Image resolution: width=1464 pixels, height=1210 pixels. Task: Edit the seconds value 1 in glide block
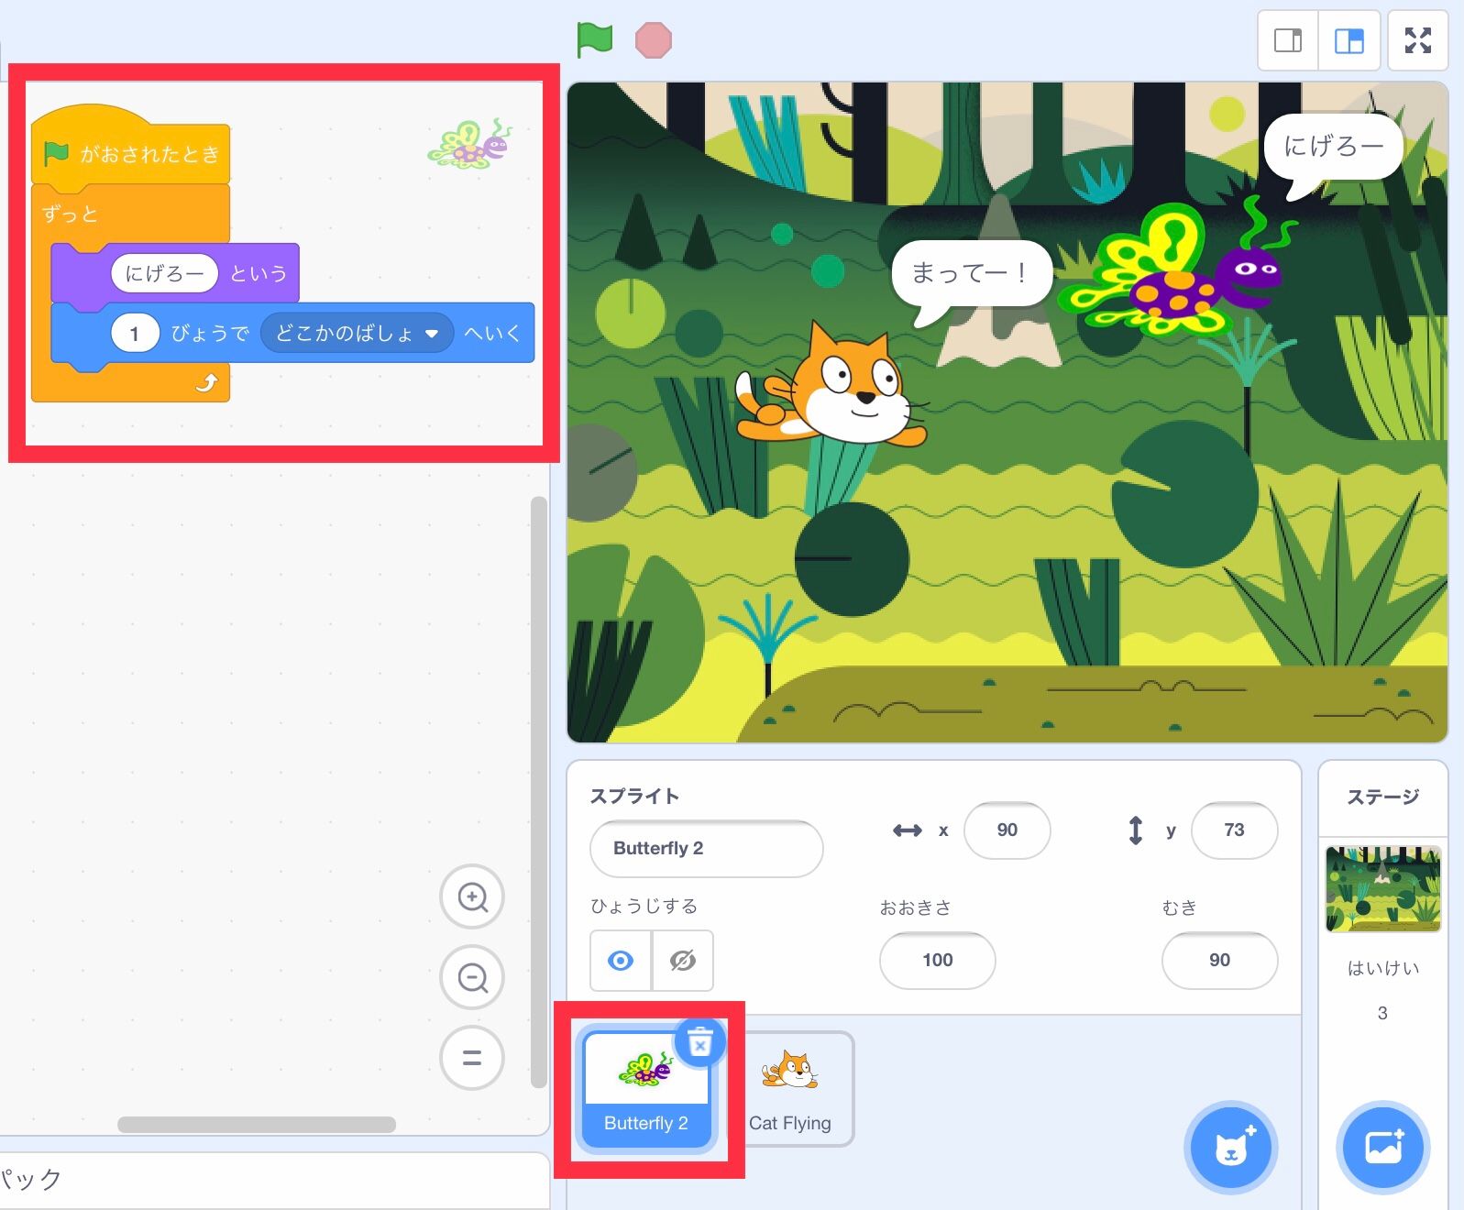(135, 334)
